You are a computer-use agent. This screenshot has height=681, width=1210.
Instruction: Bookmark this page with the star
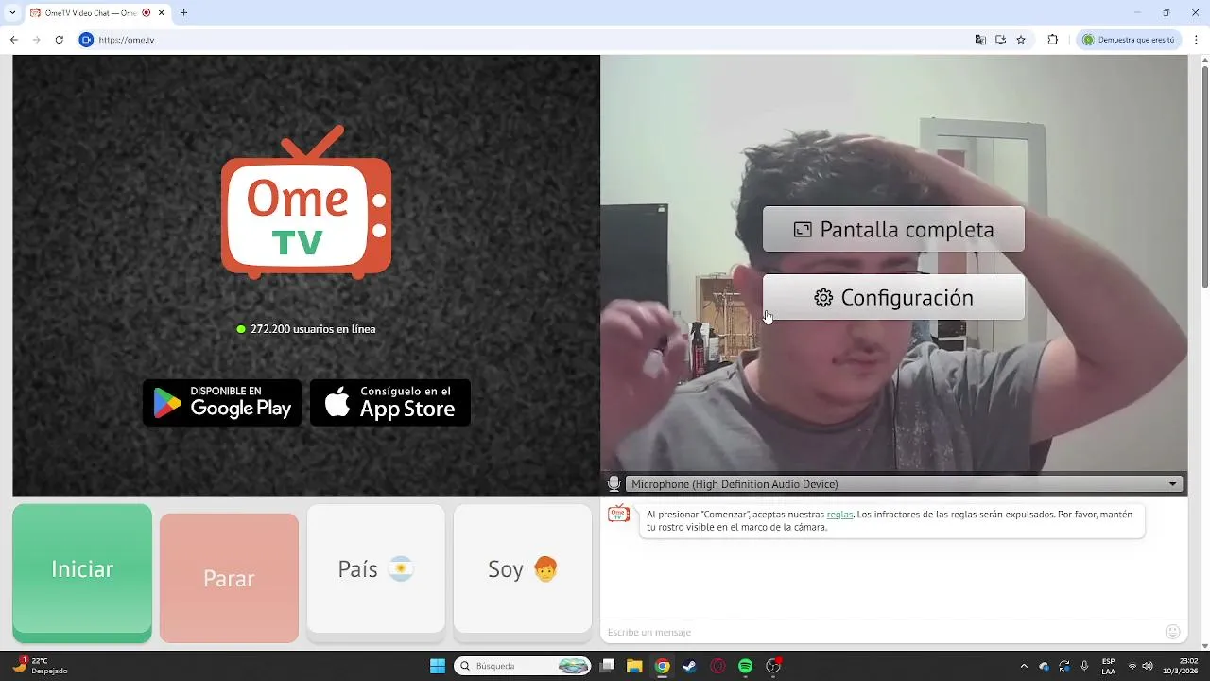(x=1021, y=40)
